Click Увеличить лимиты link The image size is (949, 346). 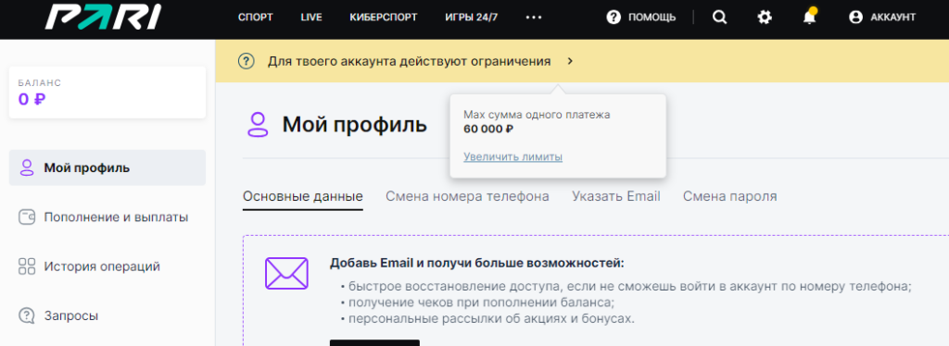513,157
